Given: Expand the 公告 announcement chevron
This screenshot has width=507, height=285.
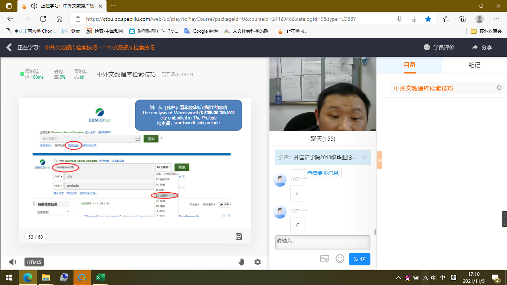Looking at the screenshot, I should point(364,157).
